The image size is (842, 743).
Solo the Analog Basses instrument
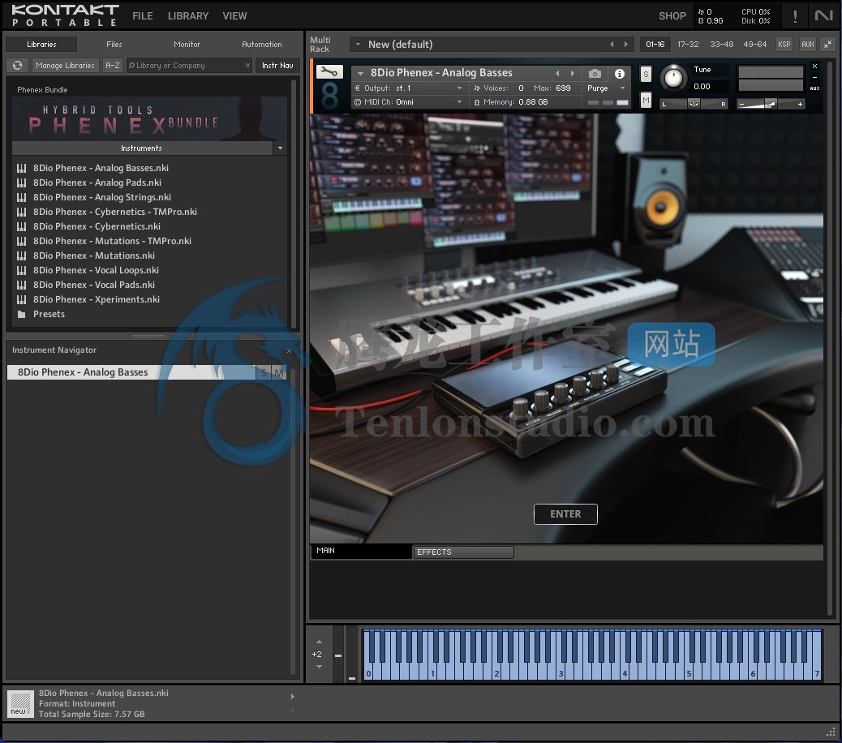(646, 75)
